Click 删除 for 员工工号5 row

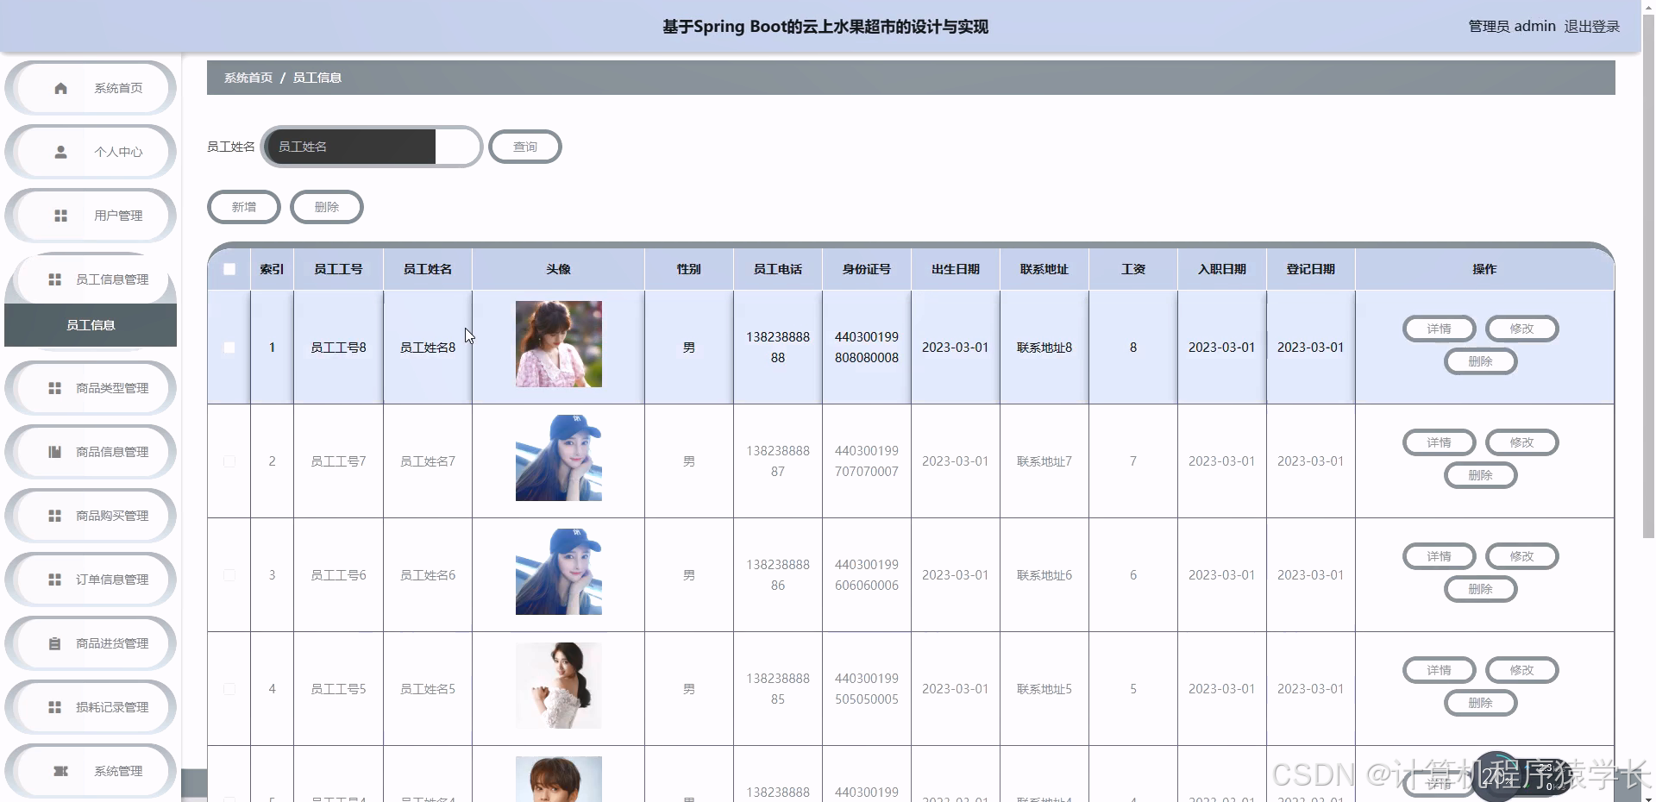pyautogui.click(x=1480, y=703)
